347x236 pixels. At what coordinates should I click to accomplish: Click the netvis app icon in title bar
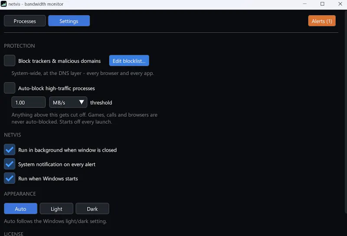pos(4,4)
